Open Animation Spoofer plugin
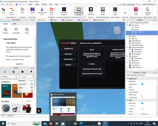Screen dimensions: 158x126 pos(64,11)
